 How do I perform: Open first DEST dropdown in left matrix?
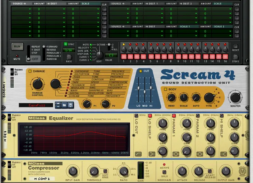click(x=56, y=9)
